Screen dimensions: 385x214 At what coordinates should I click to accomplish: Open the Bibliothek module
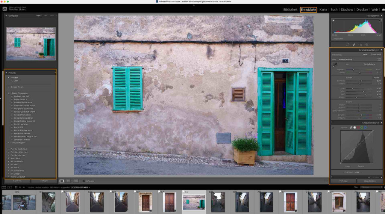(290, 9)
